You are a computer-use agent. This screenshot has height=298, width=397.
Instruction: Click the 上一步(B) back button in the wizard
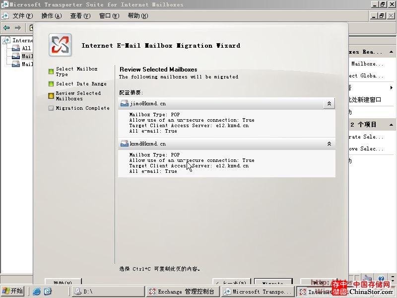pos(231,282)
